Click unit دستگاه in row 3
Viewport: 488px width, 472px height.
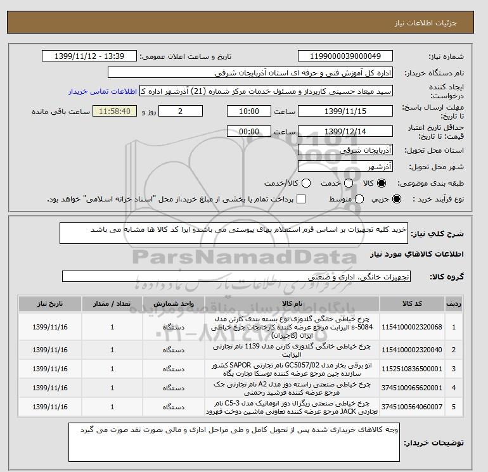tap(174, 369)
